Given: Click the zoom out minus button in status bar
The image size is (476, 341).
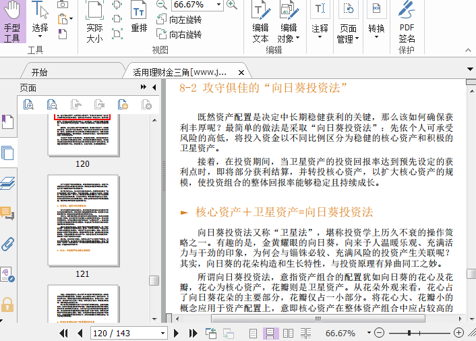Looking at the screenshot, I should click(x=379, y=333).
